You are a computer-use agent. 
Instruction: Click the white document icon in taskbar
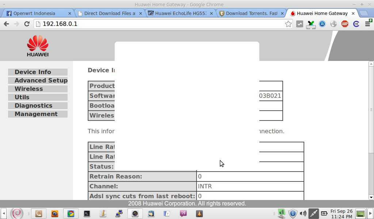[167, 213]
